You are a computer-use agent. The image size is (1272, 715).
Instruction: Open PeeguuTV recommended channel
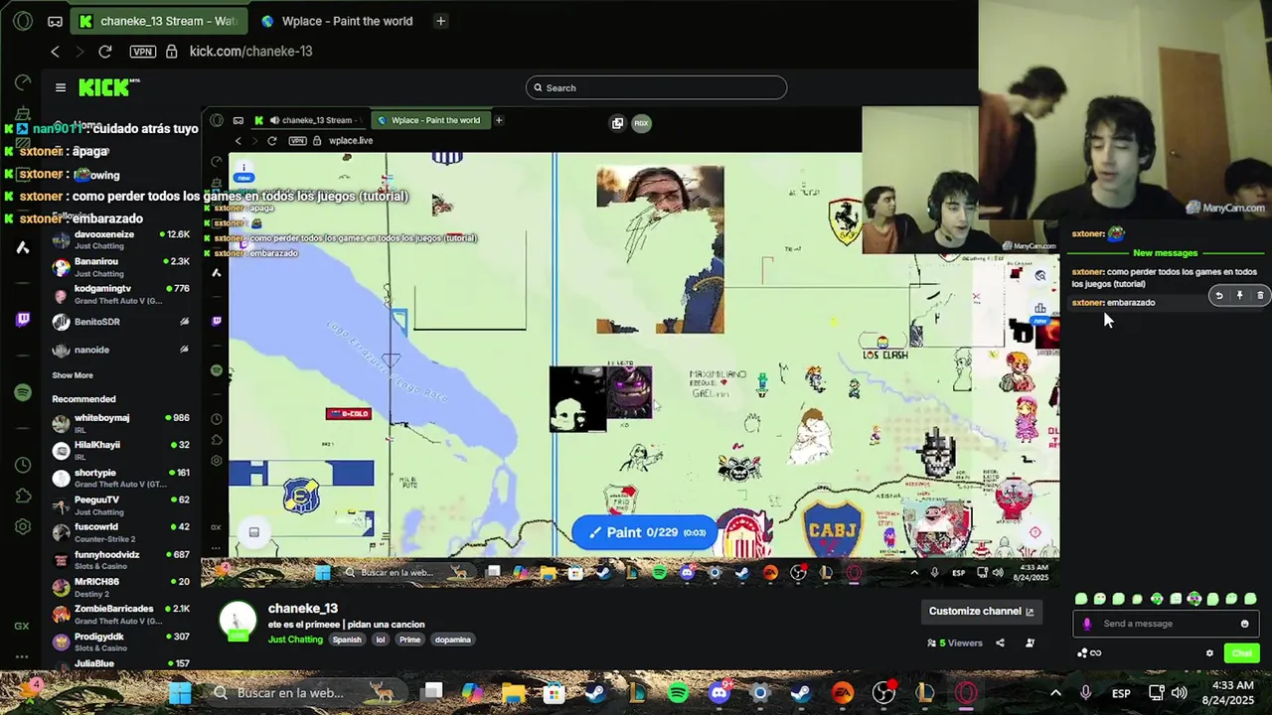click(119, 504)
